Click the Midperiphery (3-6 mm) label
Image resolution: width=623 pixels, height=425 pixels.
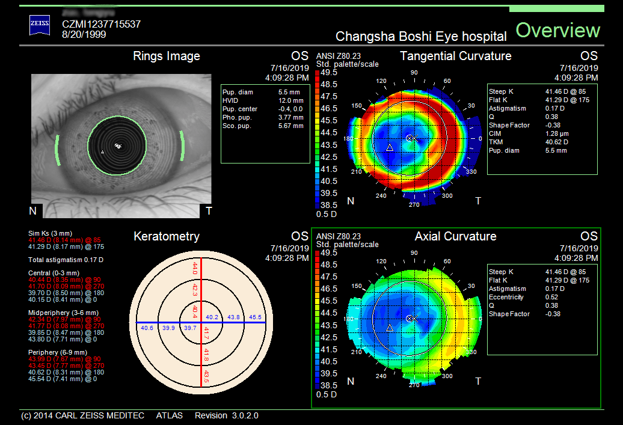coord(63,313)
